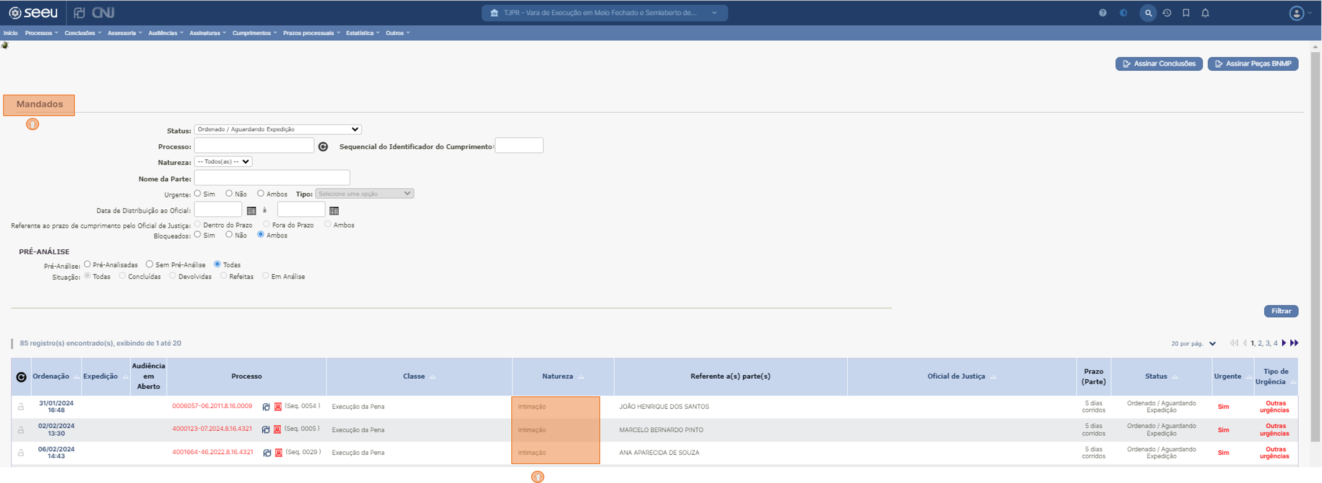Select Urgente Ambos radio button

point(261,193)
